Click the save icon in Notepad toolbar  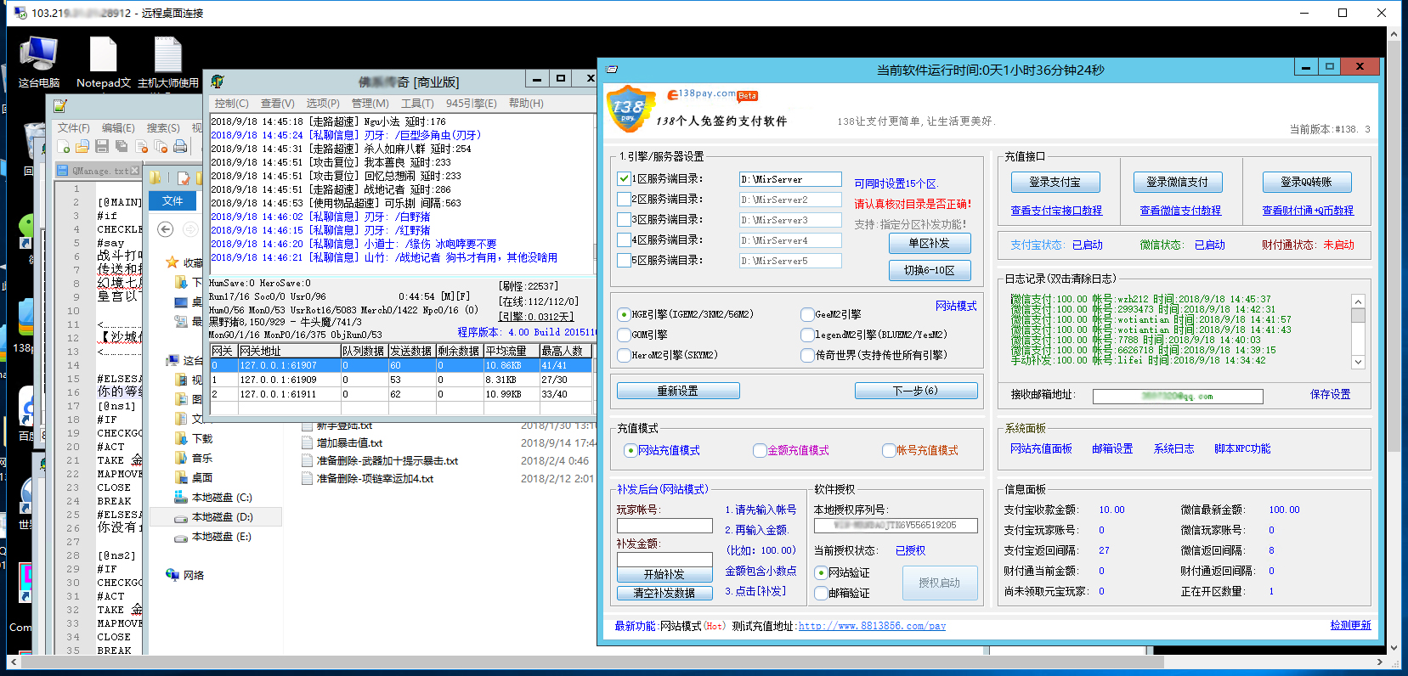102,147
